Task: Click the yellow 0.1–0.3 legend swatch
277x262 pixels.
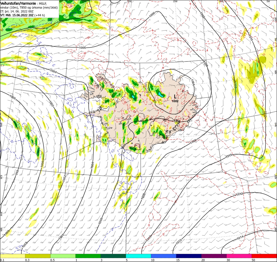Action: pyautogui.click(x=12, y=256)
